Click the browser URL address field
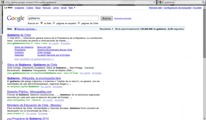206x120 pixels. [x=77, y=2]
